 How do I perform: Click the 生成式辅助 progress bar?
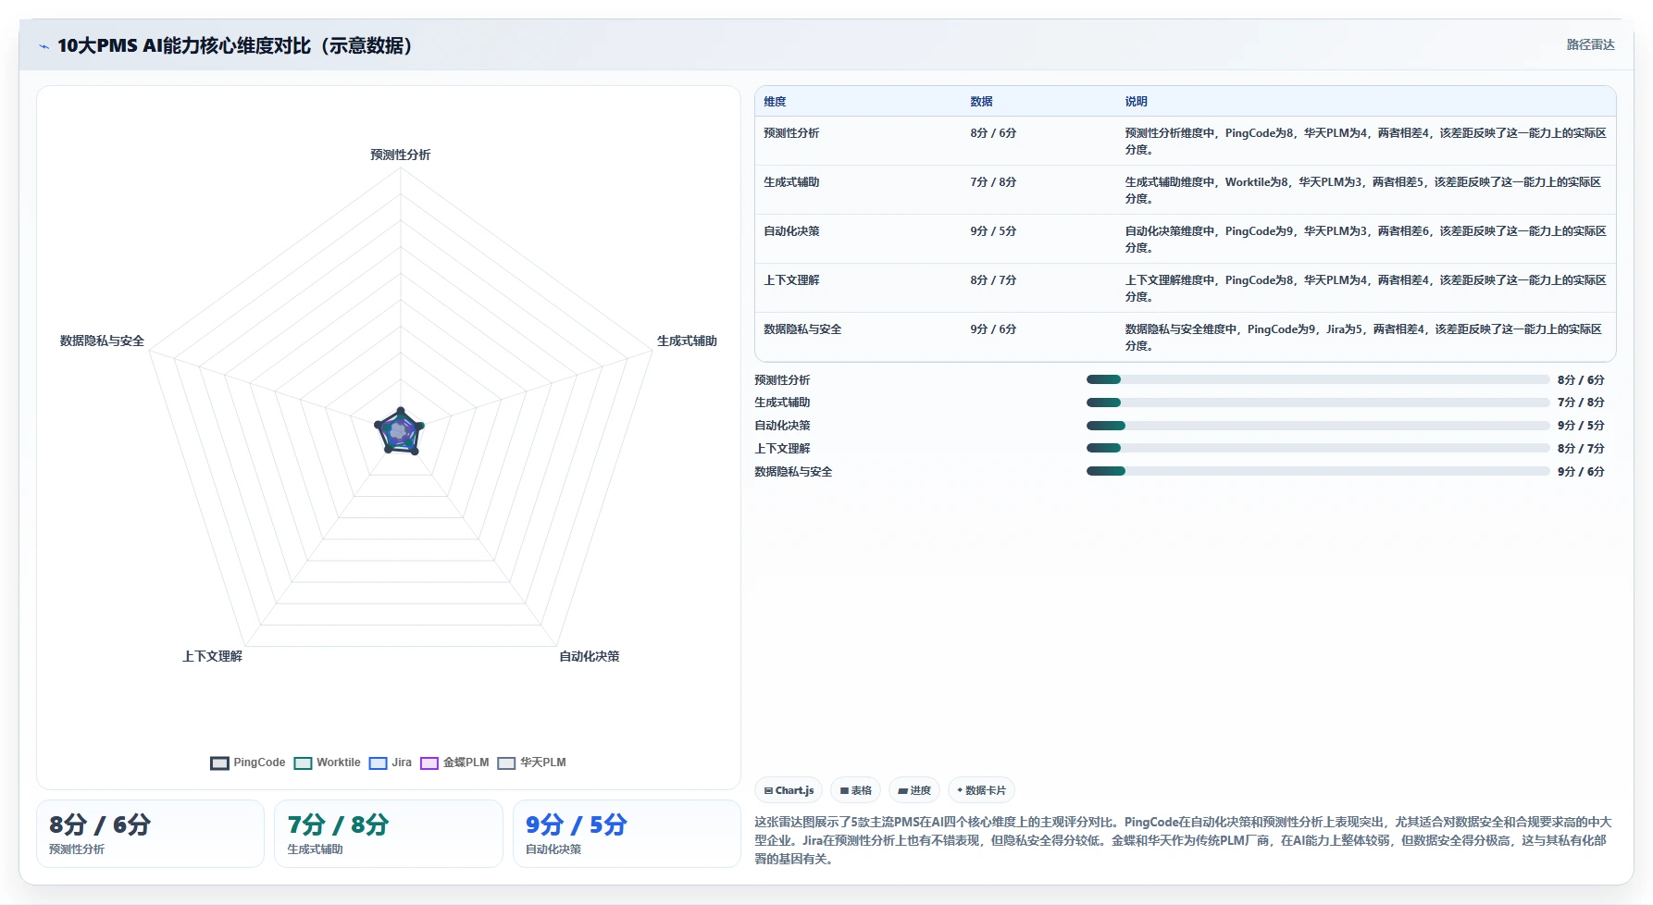1318,403
